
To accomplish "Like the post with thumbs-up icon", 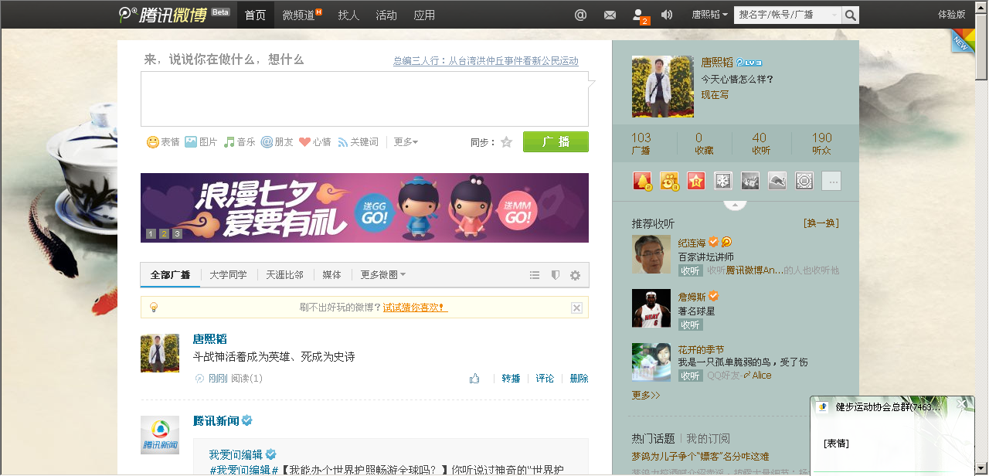I will 474,379.
